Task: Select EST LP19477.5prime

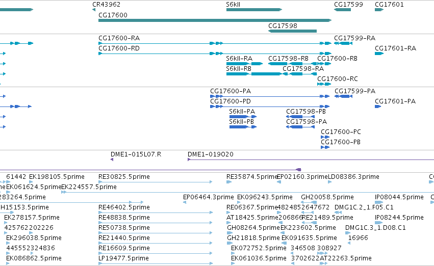Action: click(x=123, y=258)
